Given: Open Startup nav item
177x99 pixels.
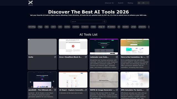Looking at the screenshot, I should point(130,3).
